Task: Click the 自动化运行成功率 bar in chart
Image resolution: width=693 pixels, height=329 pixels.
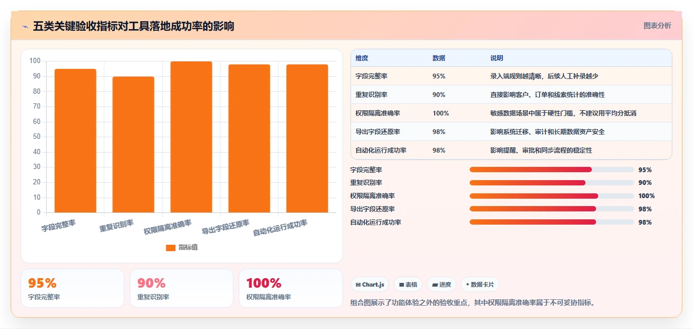Action: 307,139
